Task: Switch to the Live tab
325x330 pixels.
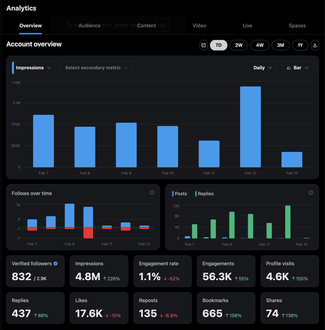Action: (x=247, y=26)
